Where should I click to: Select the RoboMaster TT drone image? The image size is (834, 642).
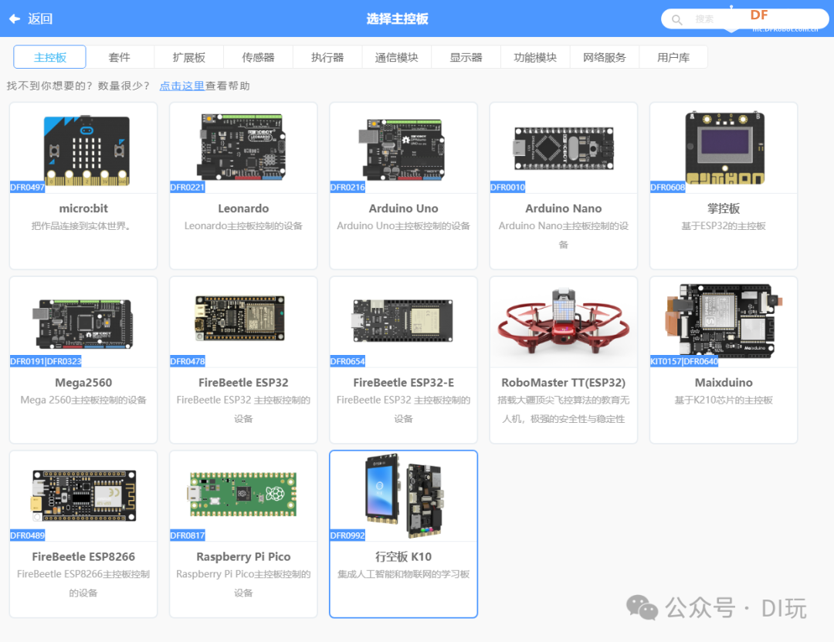point(563,321)
